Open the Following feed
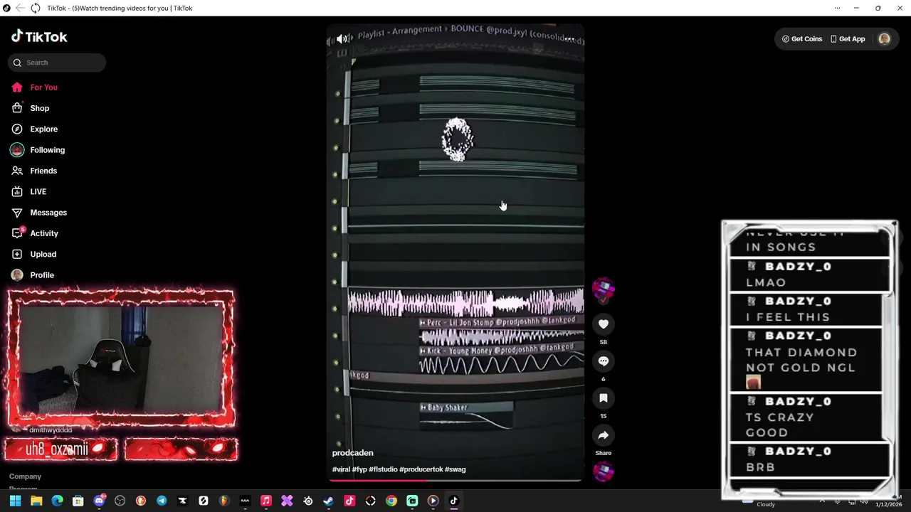Screen dimensions: 911x512 click(x=47, y=150)
